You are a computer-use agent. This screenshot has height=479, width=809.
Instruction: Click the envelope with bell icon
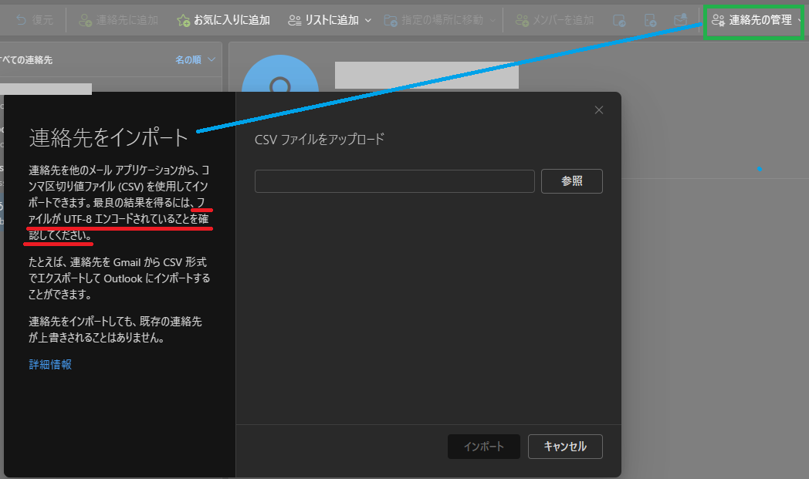coord(681,19)
